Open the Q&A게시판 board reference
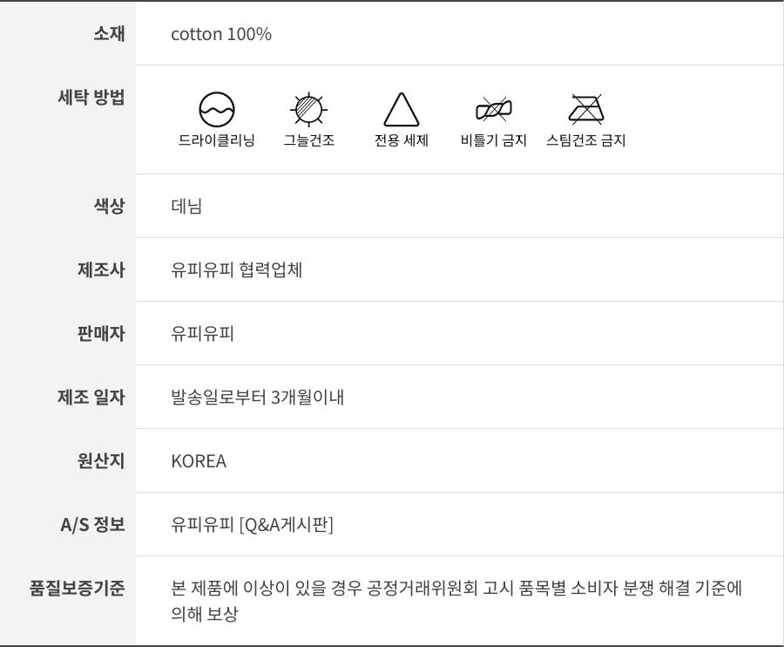Screen dimensions: 784x647 tap(287, 525)
